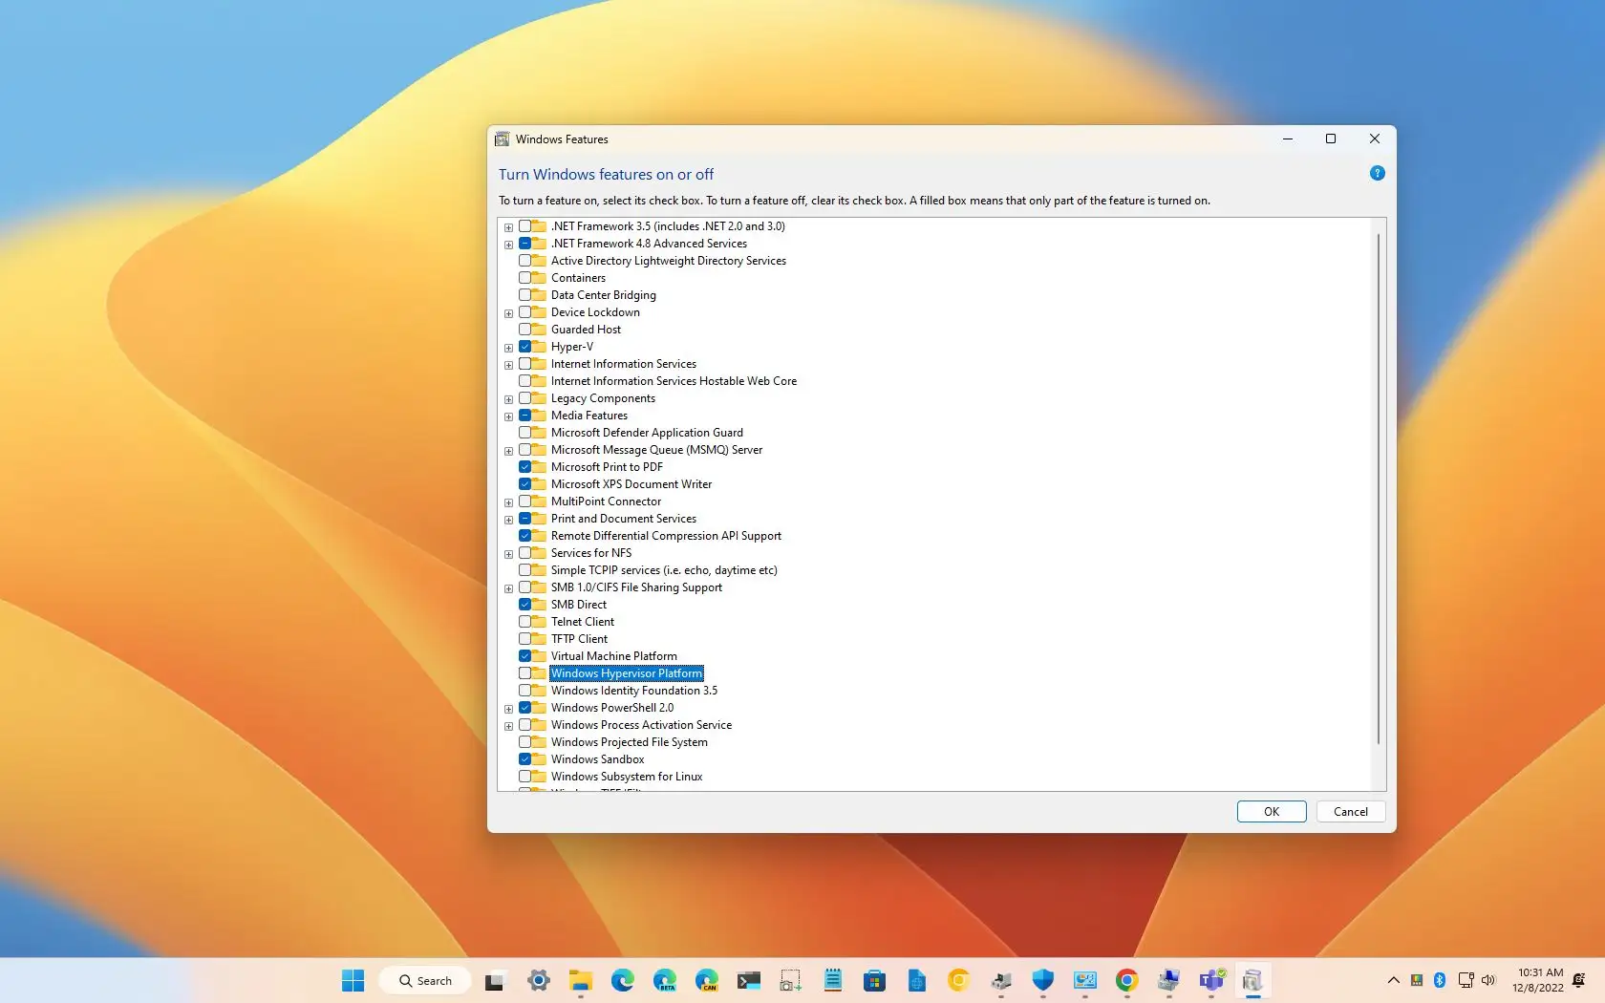Open Microsoft Teams from the taskbar
The width and height of the screenshot is (1605, 1003).
coord(1210,980)
